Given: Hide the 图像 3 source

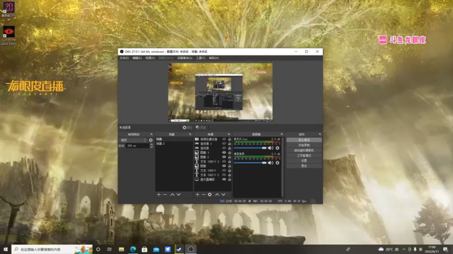Looking at the screenshot, I should pyautogui.click(x=224, y=152).
